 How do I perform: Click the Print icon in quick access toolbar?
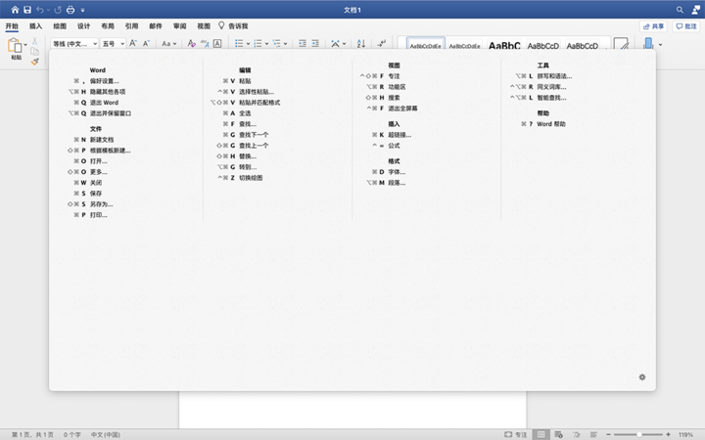click(70, 9)
